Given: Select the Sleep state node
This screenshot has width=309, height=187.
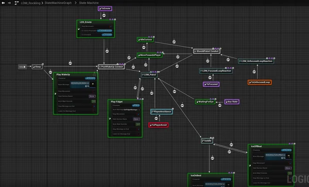Looking at the screenshot, I should click(37, 67).
